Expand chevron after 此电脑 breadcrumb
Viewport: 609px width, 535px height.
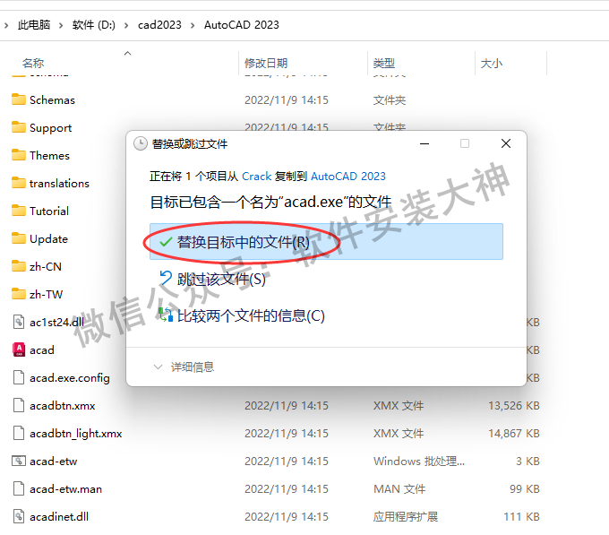(61, 25)
